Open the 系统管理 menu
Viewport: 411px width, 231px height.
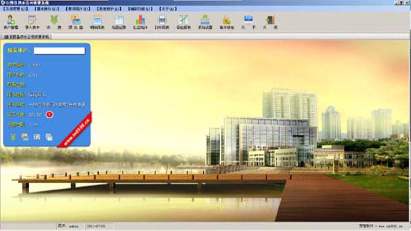coord(15,9)
